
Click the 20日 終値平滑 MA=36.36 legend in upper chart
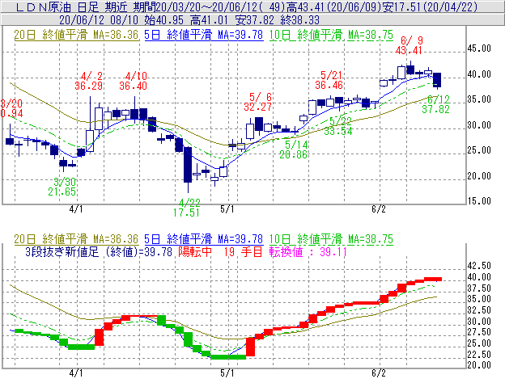(76, 35)
